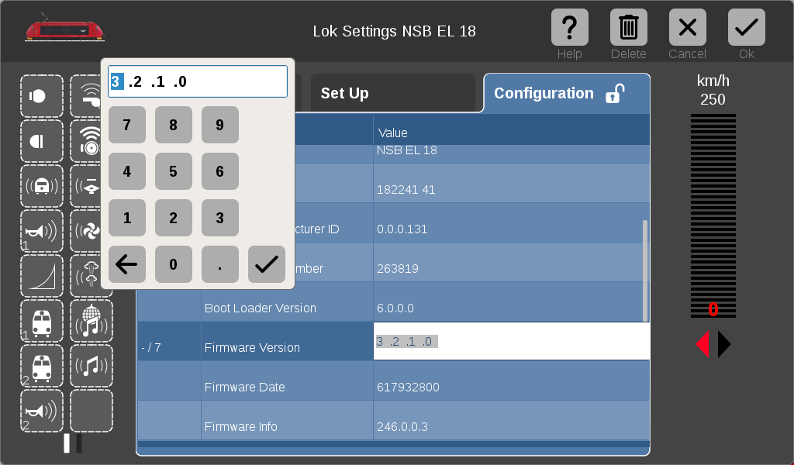Image resolution: width=794 pixels, height=465 pixels.
Task: Click the 'Value' column header
Action: tap(512, 130)
